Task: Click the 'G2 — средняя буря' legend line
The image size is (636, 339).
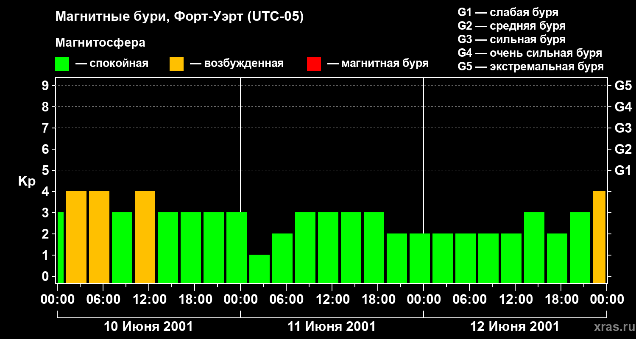Action: [x=511, y=26]
